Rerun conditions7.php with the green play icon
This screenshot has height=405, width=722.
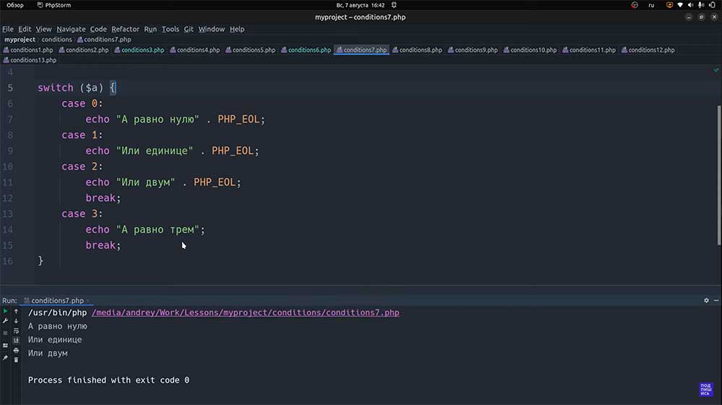5,311
